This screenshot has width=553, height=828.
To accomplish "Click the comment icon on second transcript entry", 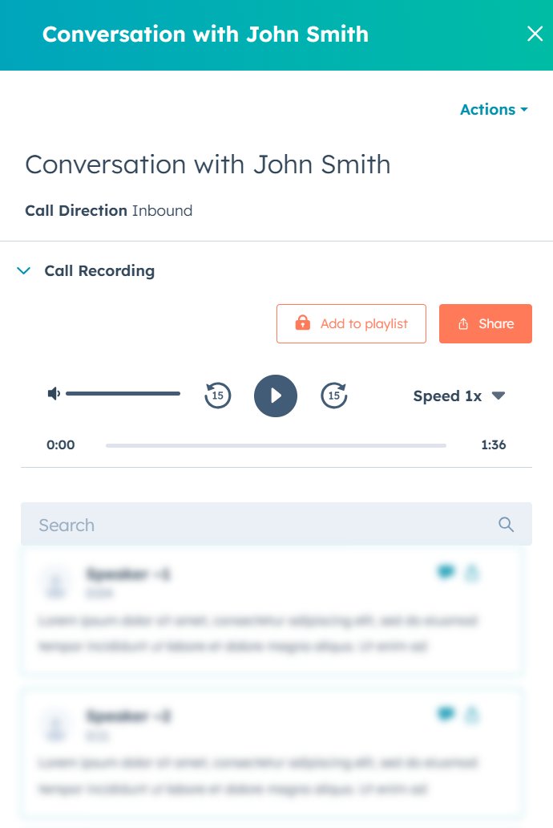I will [446, 715].
